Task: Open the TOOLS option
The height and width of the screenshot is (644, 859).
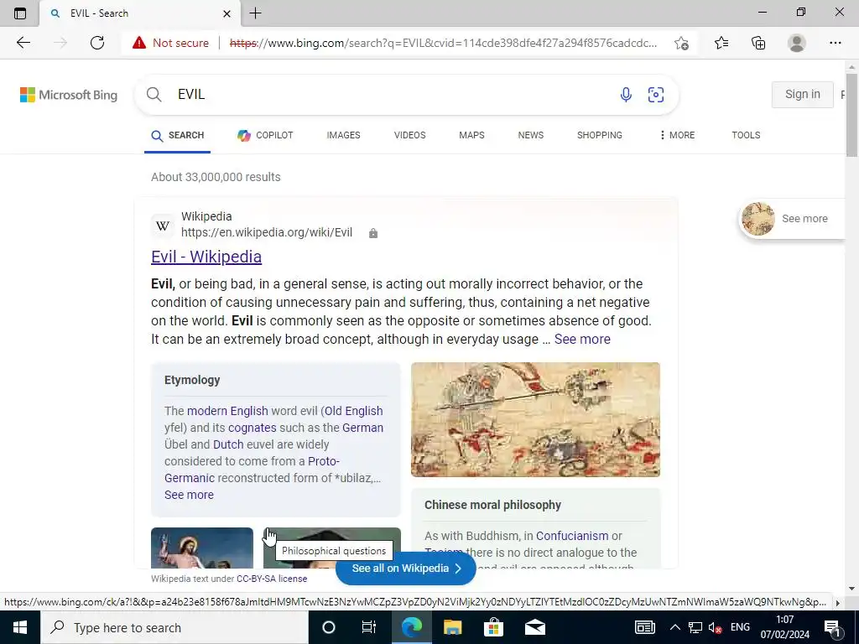Action: (746, 135)
